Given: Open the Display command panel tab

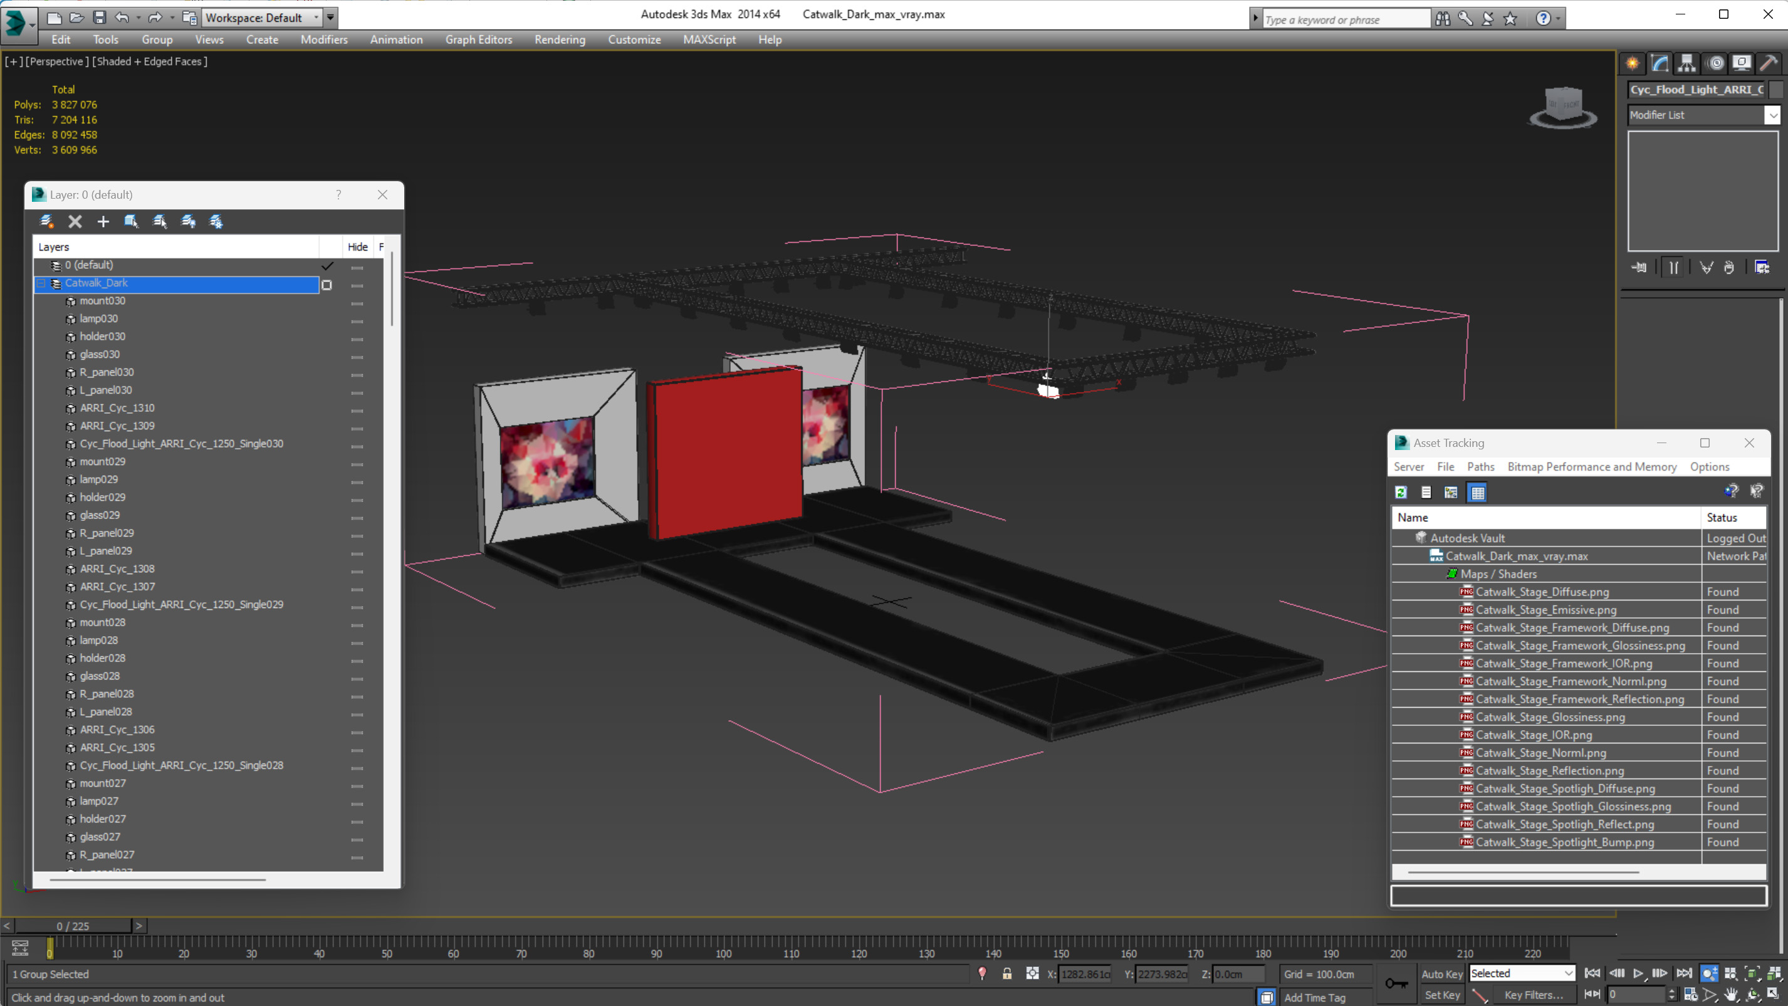Looking at the screenshot, I should click(1742, 63).
